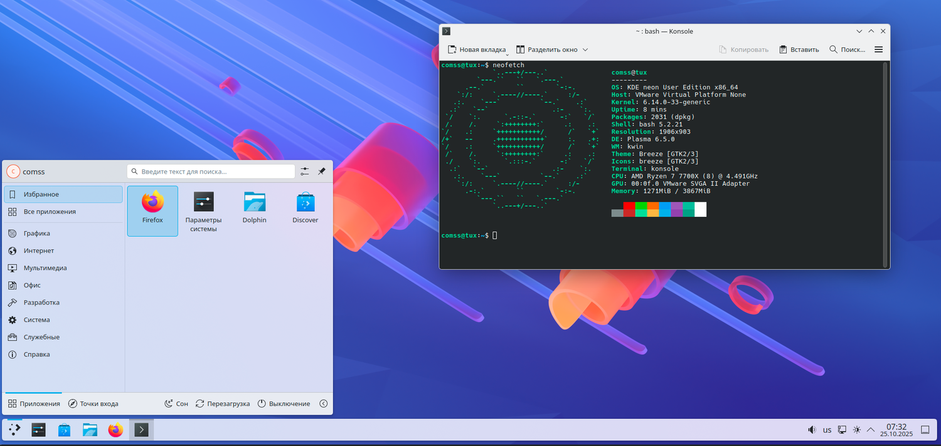This screenshot has width=941, height=446.
Task: Open the Интернет category
Action: (x=63, y=251)
